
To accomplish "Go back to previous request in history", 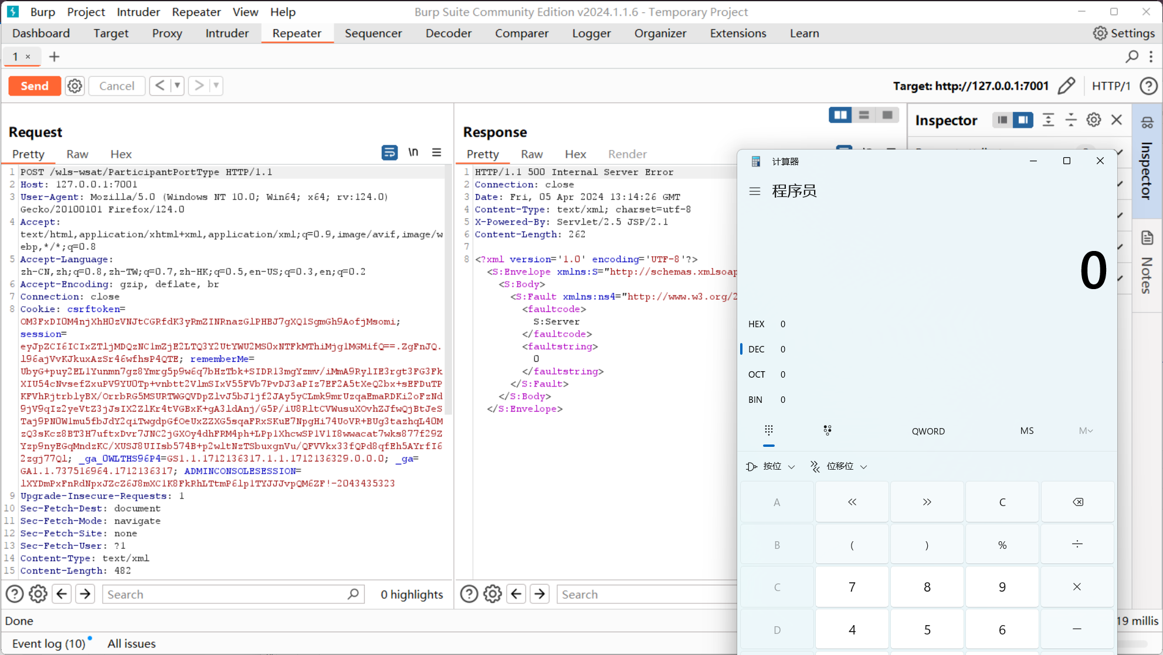I will [160, 86].
